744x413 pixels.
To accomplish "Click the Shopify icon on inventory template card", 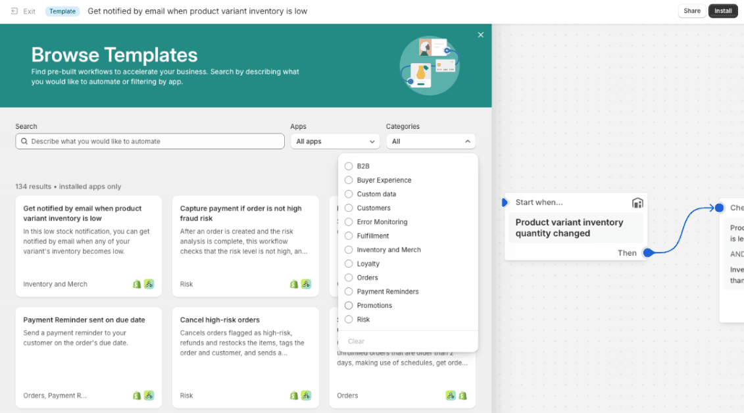I will 137,284.
